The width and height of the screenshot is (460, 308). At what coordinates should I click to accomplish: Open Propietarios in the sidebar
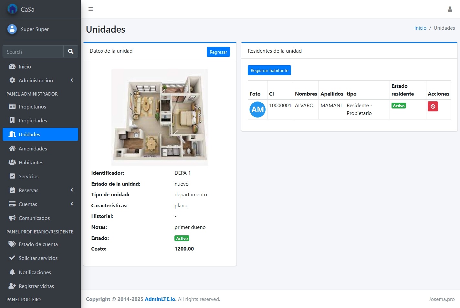32,107
